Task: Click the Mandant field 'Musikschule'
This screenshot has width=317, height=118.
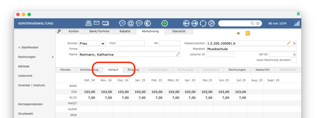Action: click(x=252, y=49)
